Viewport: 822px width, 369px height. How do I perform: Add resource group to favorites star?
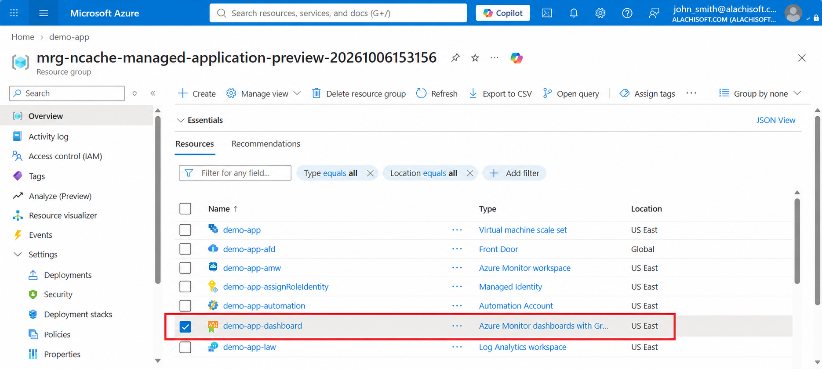pos(475,57)
